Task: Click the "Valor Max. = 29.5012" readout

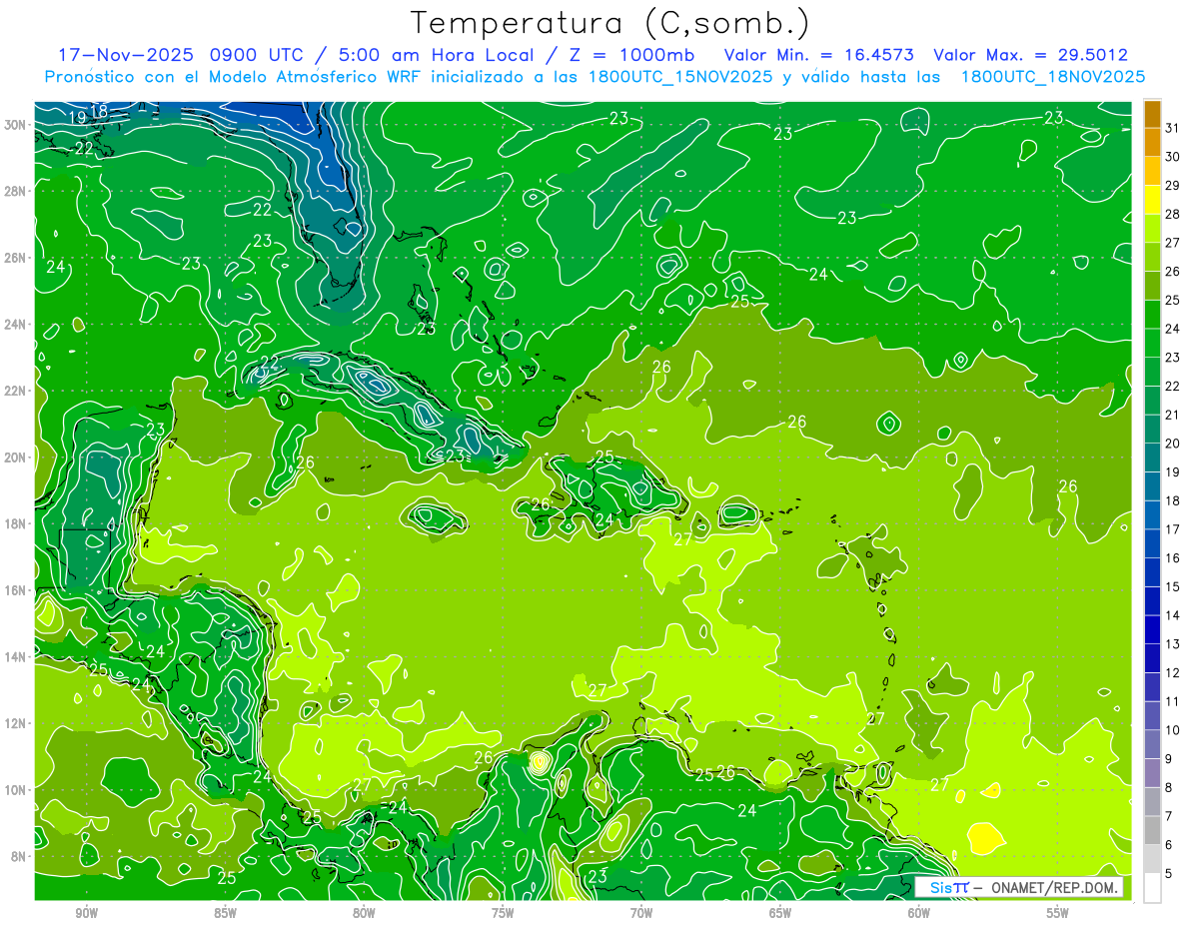Action: coord(1030,55)
